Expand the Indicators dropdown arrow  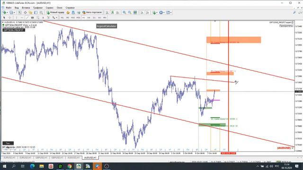[x=157, y=13]
